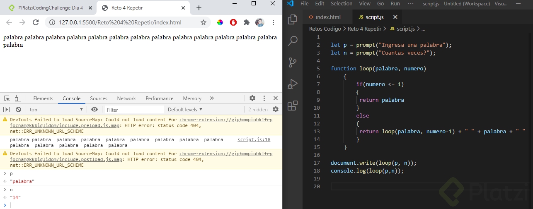Open the Chrome Extensions puzzle icon

click(247, 22)
